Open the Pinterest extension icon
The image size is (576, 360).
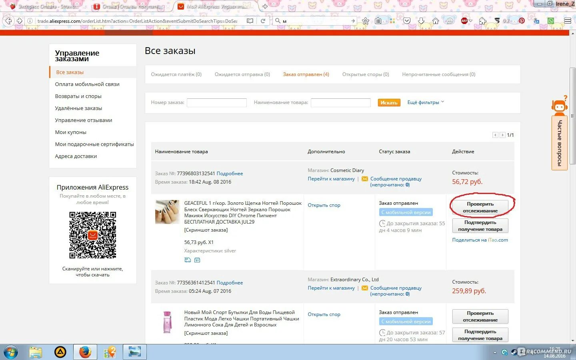click(522, 21)
